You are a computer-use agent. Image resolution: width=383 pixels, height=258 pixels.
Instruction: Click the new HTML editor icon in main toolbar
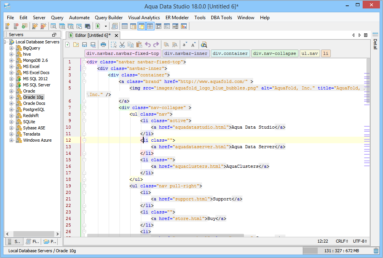(x=98, y=26)
